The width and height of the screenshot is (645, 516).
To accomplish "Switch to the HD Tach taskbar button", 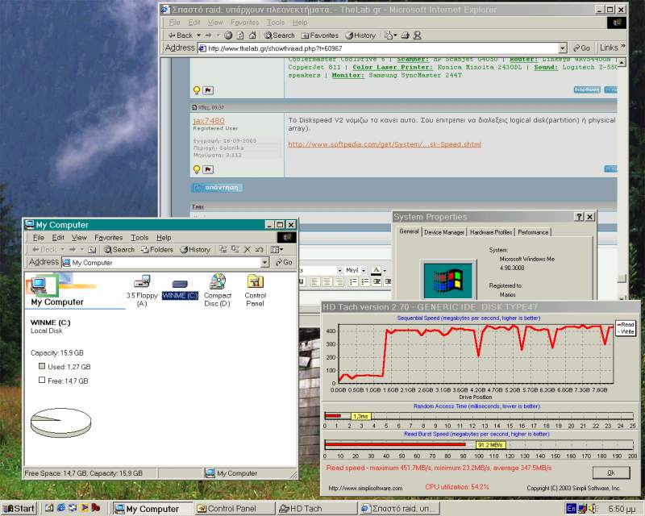I will pos(316,509).
